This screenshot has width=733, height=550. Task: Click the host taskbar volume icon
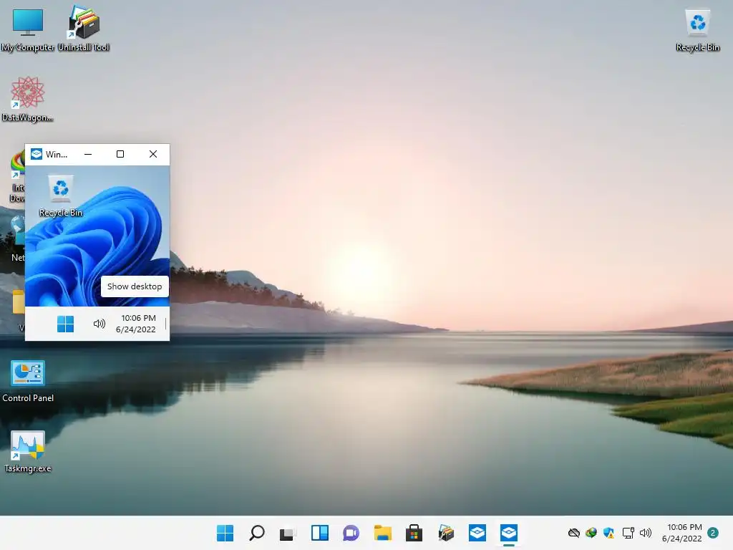coord(646,533)
